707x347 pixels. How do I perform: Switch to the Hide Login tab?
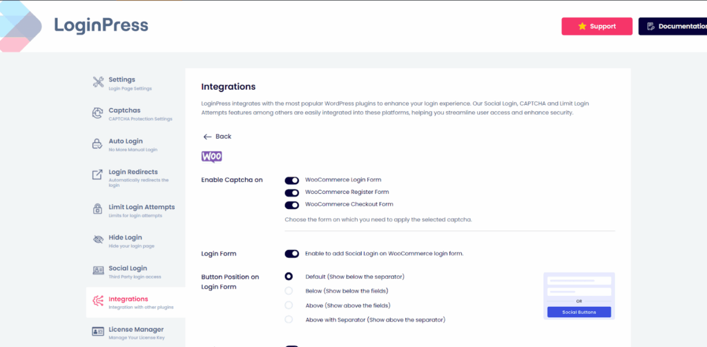click(x=135, y=241)
